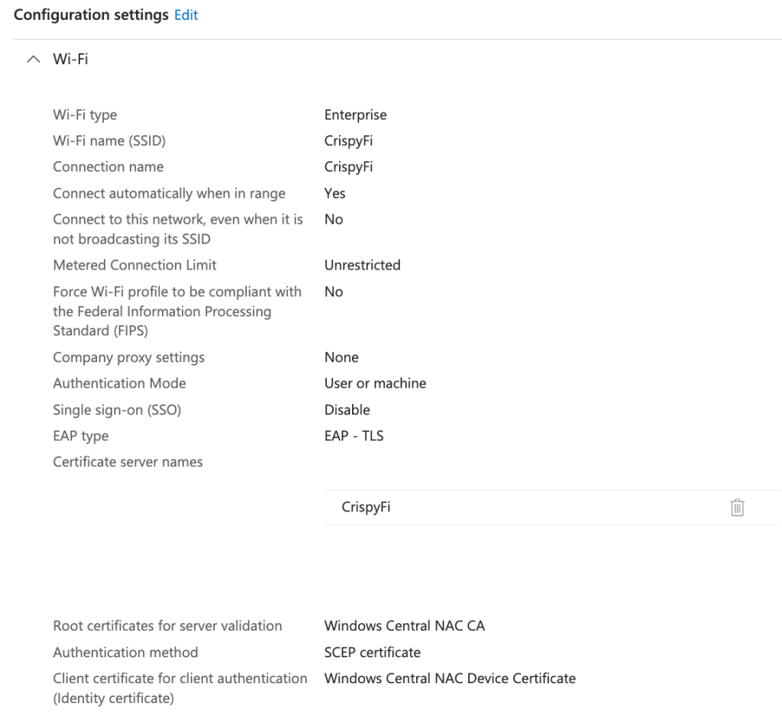Image resolution: width=782 pixels, height=716 pixels.
Task: Click the Windows Central NAC Device Certificate value
Action: coord(450,679)
